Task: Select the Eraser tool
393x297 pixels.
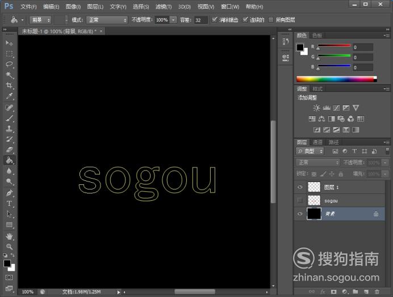Action: [x=9, y=150]
